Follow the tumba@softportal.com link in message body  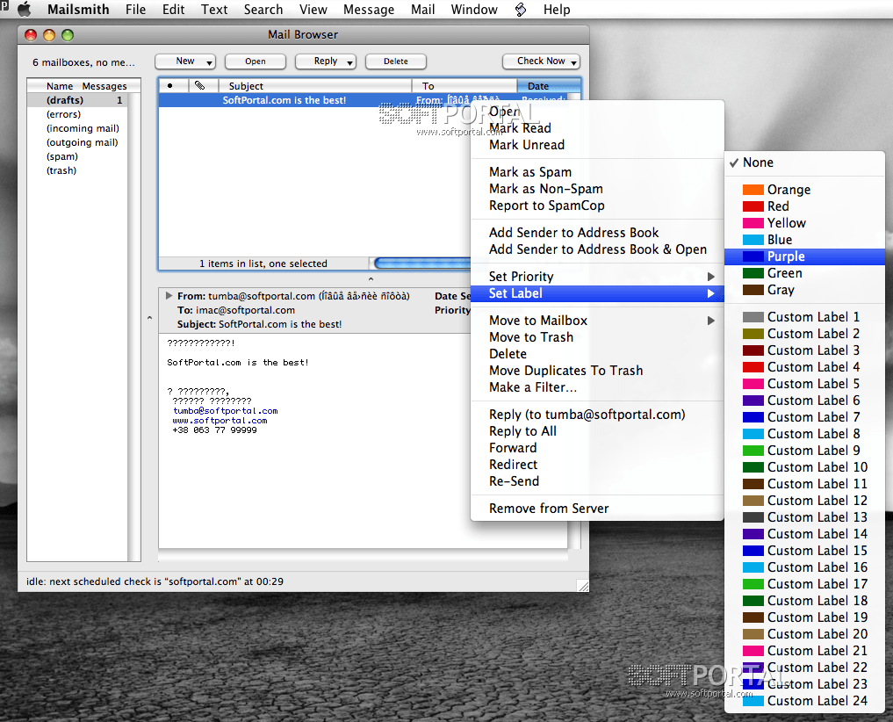coord(226,410)
